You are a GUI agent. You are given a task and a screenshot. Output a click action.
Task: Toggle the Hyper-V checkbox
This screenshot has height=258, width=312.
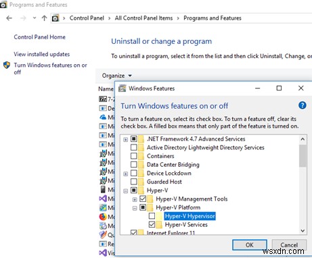(x=134, y=190)
